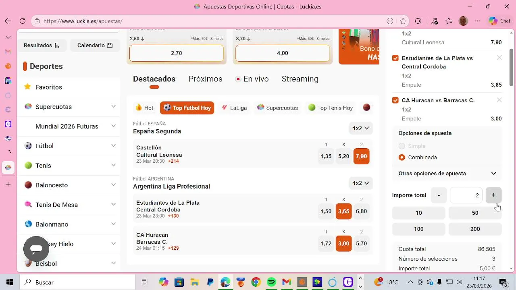Screen dimensions: 516x290
Task: Pick Castellón draw odds 5,20
Action: (x=343, y=156)
